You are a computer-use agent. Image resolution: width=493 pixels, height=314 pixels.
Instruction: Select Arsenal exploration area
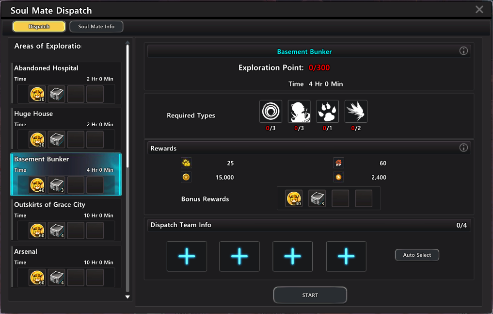66,266
